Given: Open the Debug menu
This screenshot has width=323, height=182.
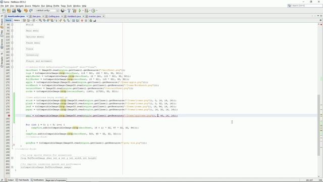Looking at the screenshot, I should tap(49, 6).
